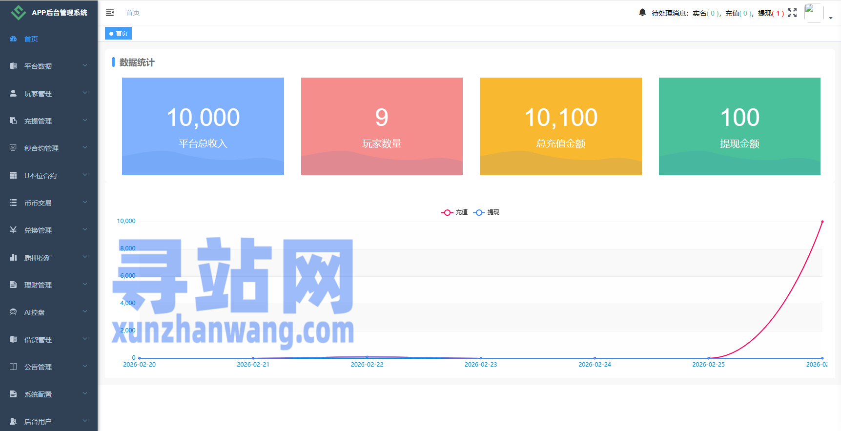Click the 兑换管理 yen icon
This screenshot has width=841, height=431.
point(13,230)
